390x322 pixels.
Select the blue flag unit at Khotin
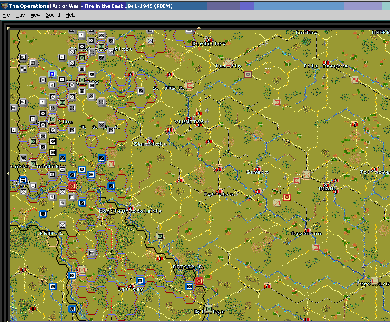(23, 180)
